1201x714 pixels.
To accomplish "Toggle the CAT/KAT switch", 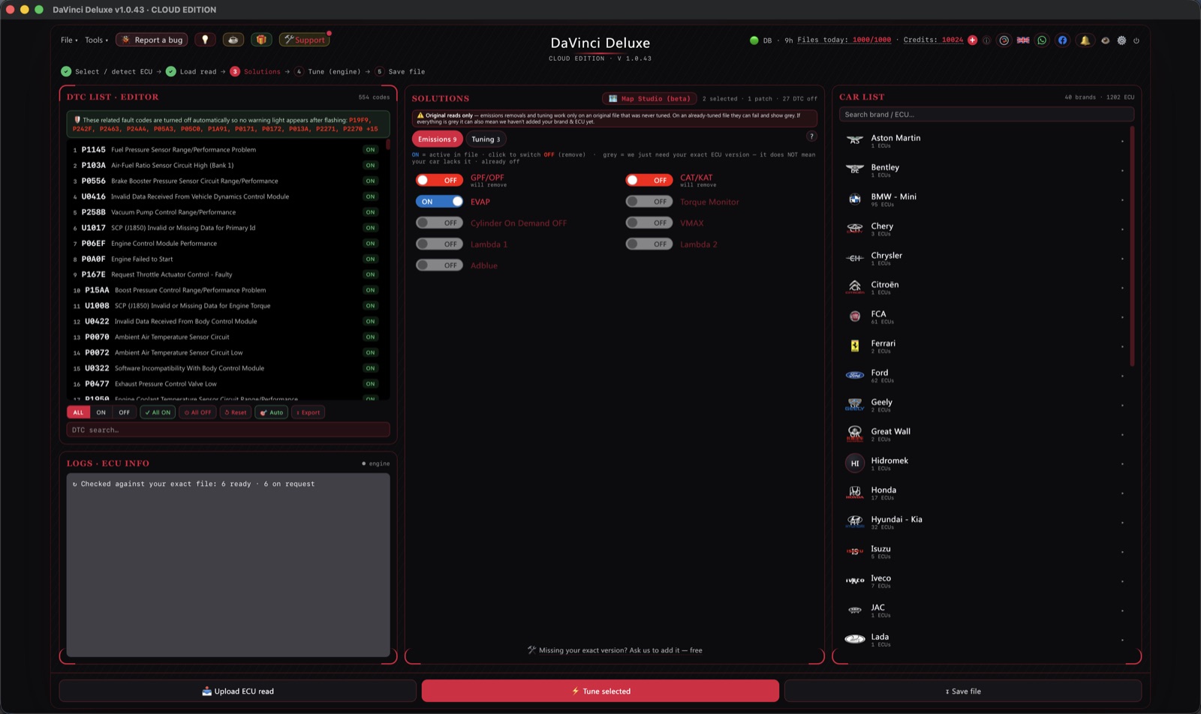I will 649,180.
